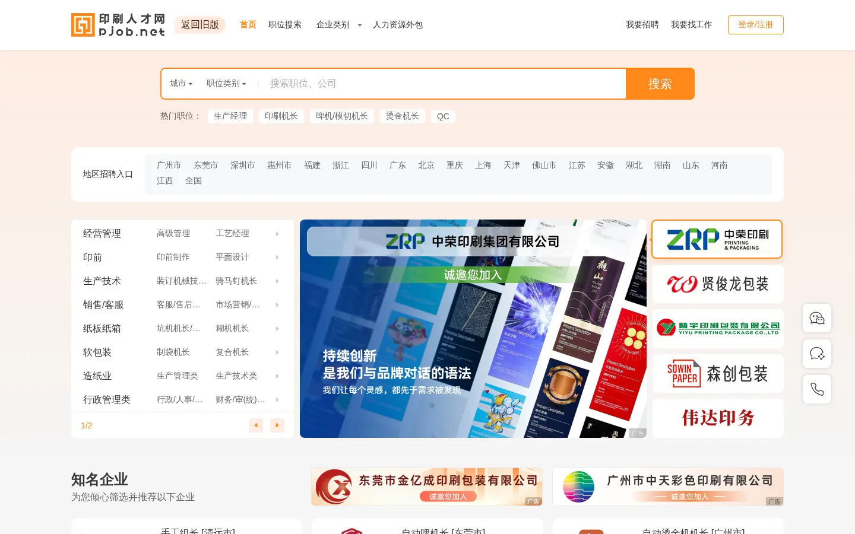The image size is (855, 534).
Task: Open 北京 regional recruitment link
Action: (426, 166)
